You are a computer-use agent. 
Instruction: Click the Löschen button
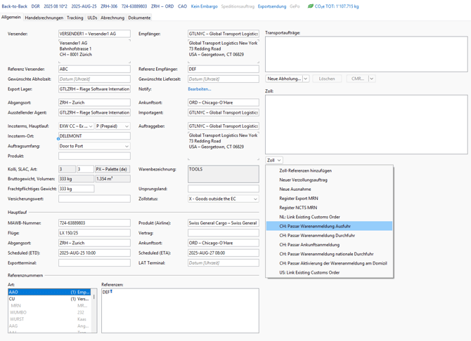(x=327, y=79)
